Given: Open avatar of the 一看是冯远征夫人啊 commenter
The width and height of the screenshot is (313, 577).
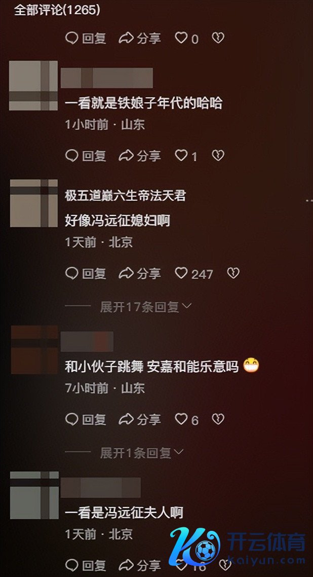Looking at the screenshot, I should 34,495.
